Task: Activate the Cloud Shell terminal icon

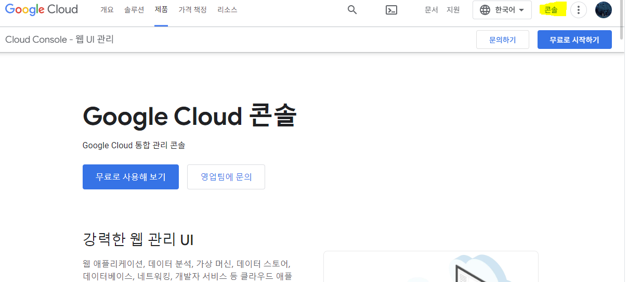Action: pos(391,10)
